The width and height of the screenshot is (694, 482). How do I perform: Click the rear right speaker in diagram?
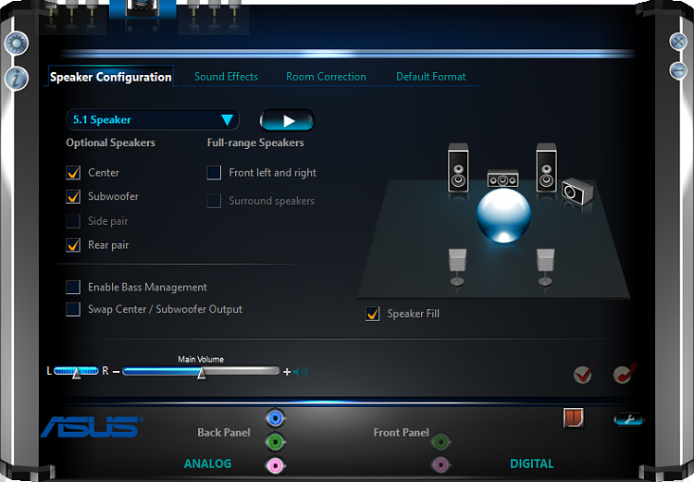545,266
